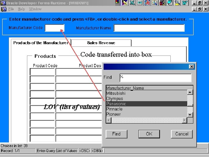Click the list's scroll left arrow
Viewport: 209px width, 157px height.
(109, 120)
